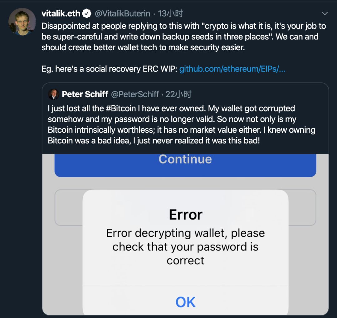
Task: Click the blue verified badge
Action: coord(87,13)
